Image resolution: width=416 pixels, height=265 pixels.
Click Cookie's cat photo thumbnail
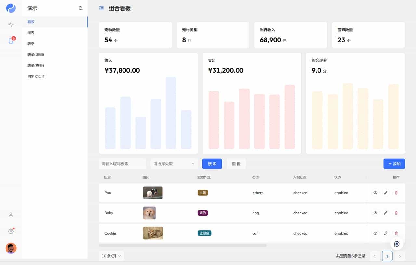pyautogui.click(x=153, y=233)
